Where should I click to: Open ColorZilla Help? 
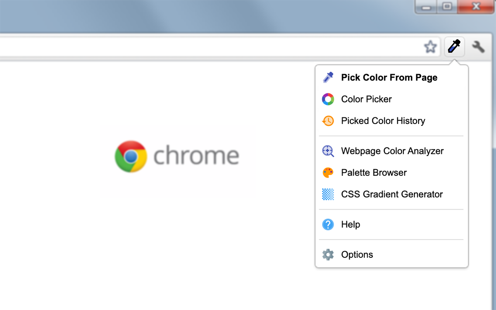[350, 224]
